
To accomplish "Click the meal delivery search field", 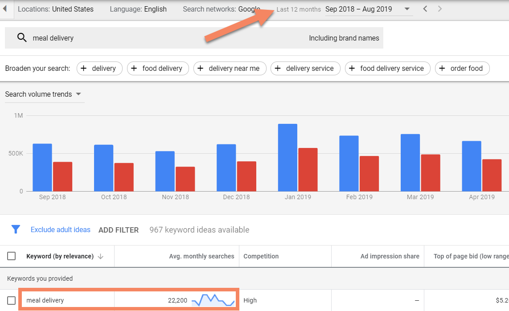I will tap(165, 38).
